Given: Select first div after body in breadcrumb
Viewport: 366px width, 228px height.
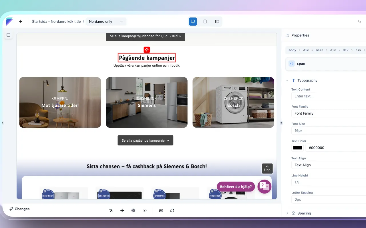Looking at the screenshot, I should click(x=306, y=50).
